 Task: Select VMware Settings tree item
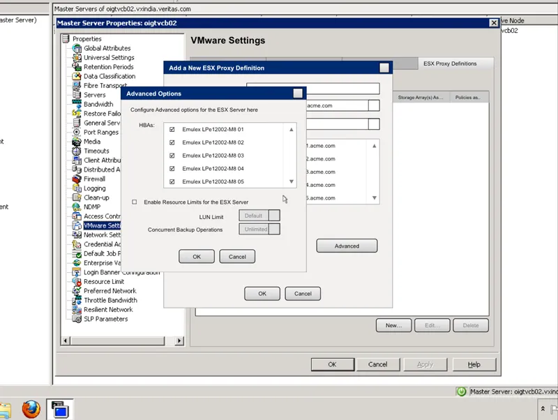(x=102, y=225)
